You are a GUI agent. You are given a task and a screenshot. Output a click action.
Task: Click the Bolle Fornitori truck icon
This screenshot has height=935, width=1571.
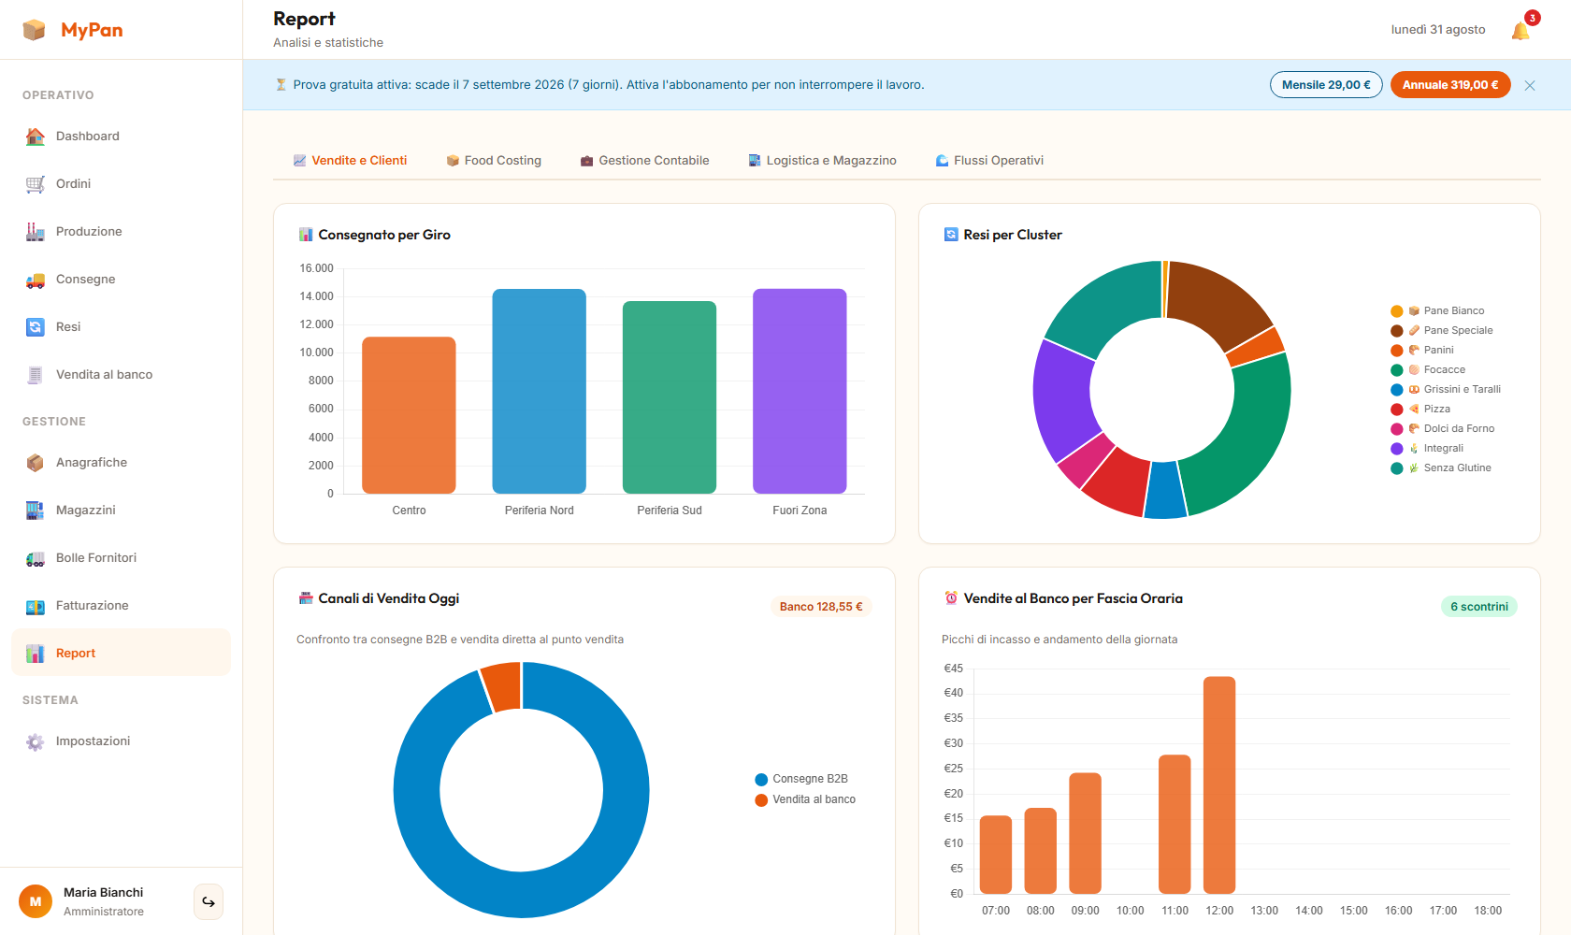[x=36, y=558]
